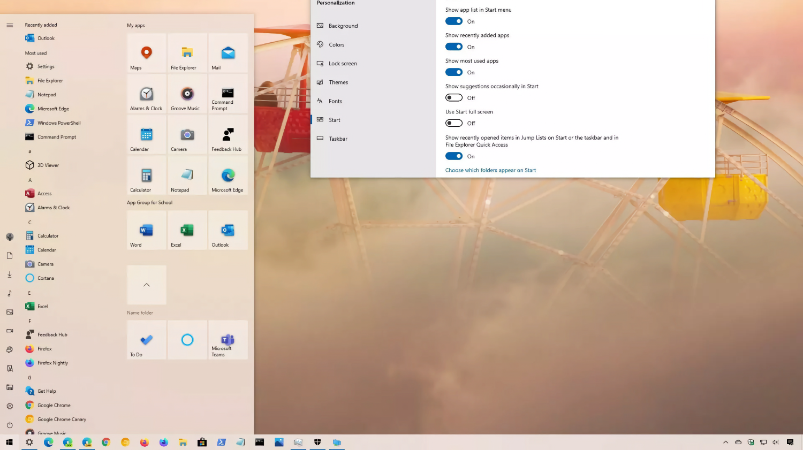This screenshot has height=450, width=803.
Task: Open Microsoft Teams tile
Action: click(x=228, y=340)
